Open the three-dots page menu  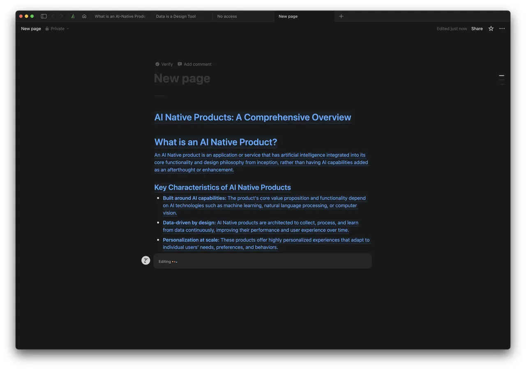point(502,29)
